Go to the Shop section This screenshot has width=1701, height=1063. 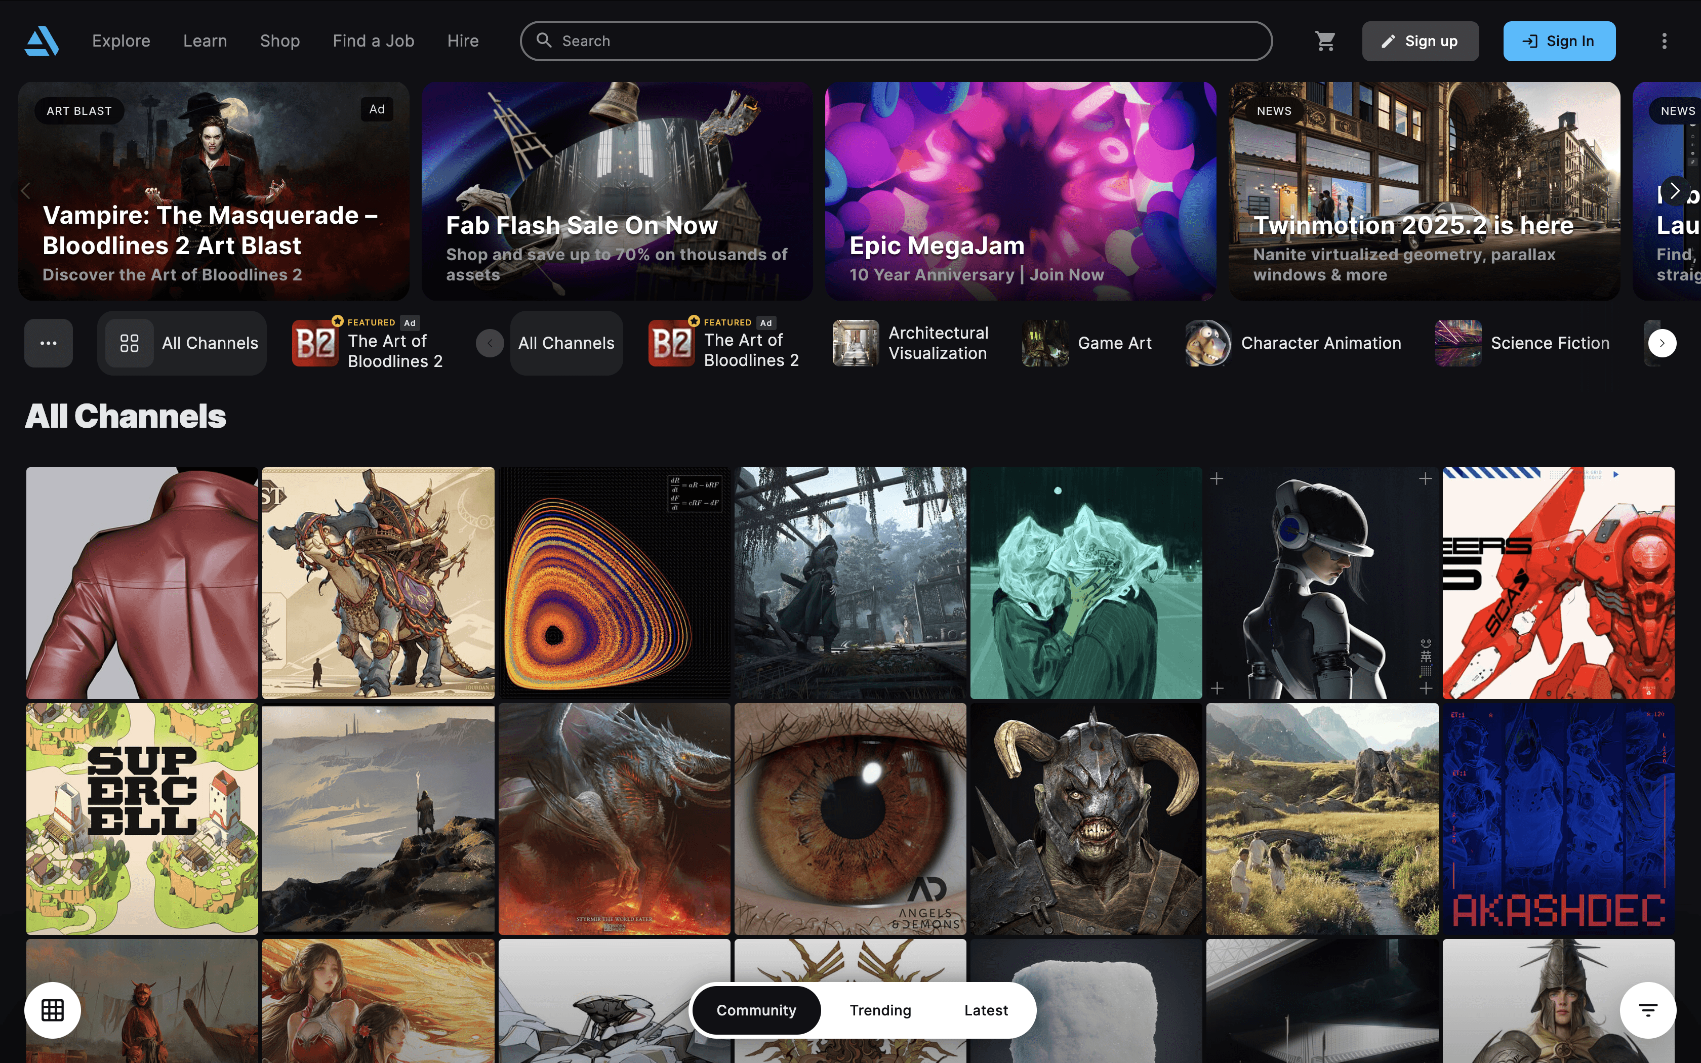(x=280, y=41)
